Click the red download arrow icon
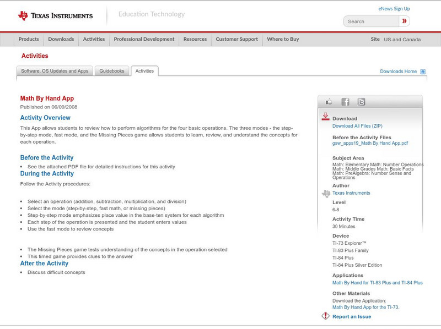The width and height of the screenshot is (441, 329). click(326, 117)
